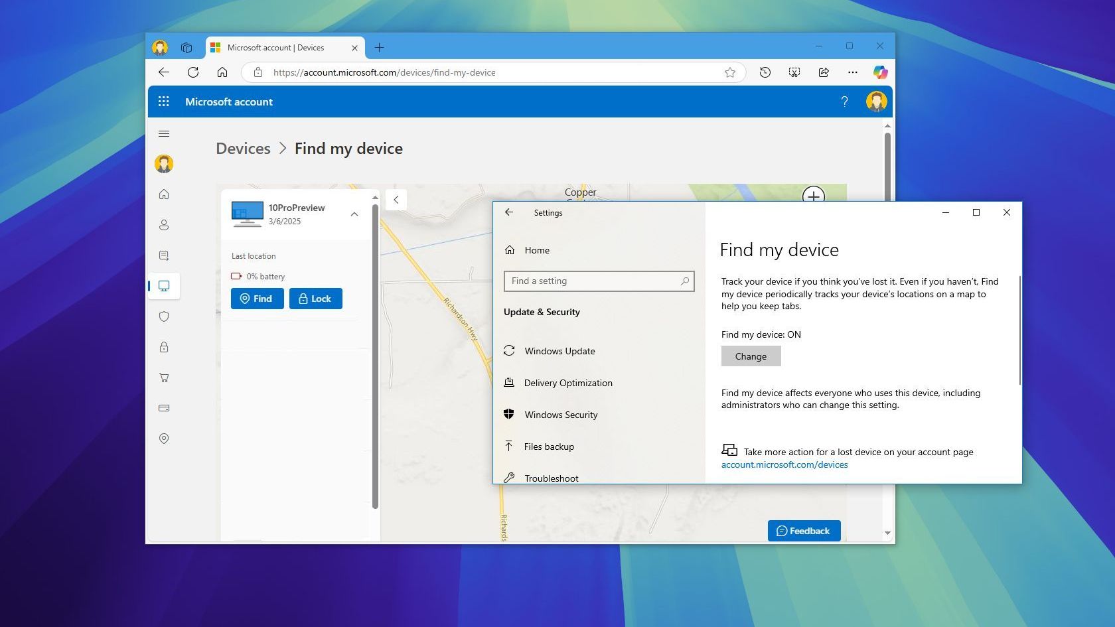The height and width of the screenshot is (627, 1115).
Task: Collapse the device panel with left arrow
Action: point(396,200)
